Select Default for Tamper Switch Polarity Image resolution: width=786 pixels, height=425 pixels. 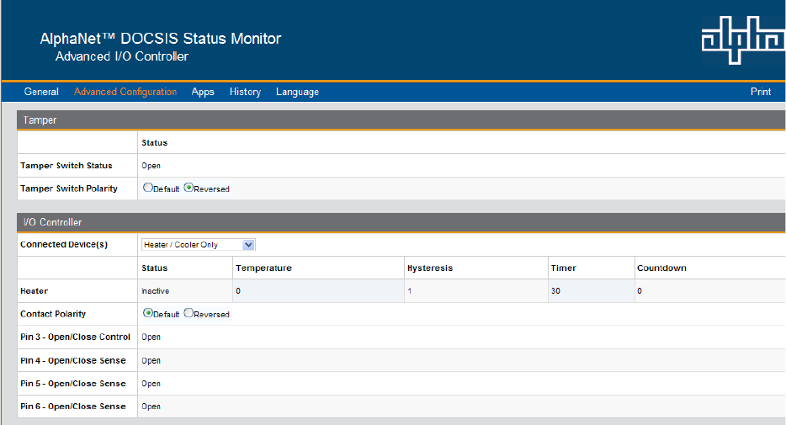pyautogui.click(x=148, y=188)
